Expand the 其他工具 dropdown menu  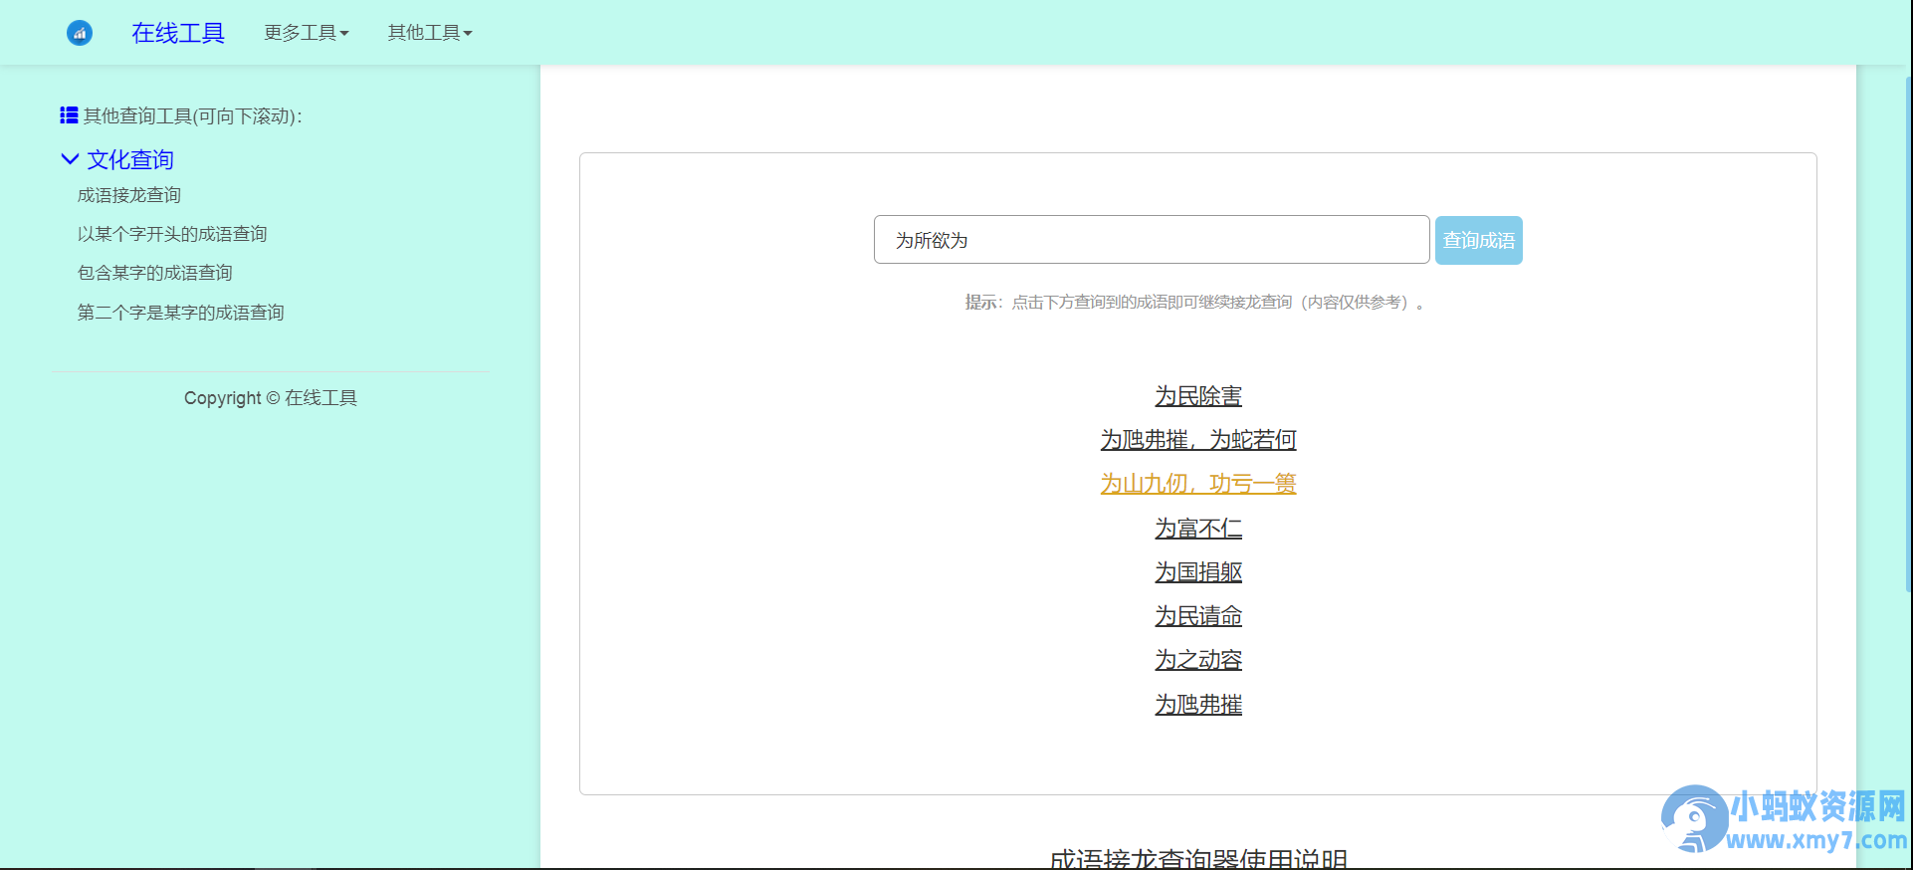[430, 33]
